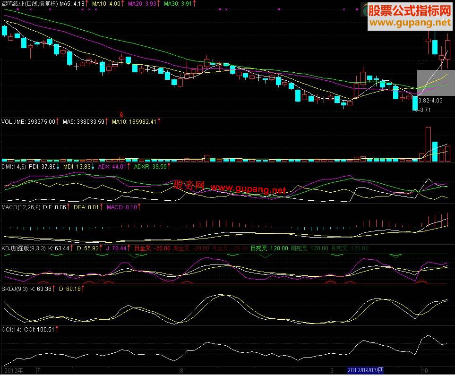Screen dimensions: 455x375
Task: Click volume MA5: 338033.59 value
Action: 84,122
